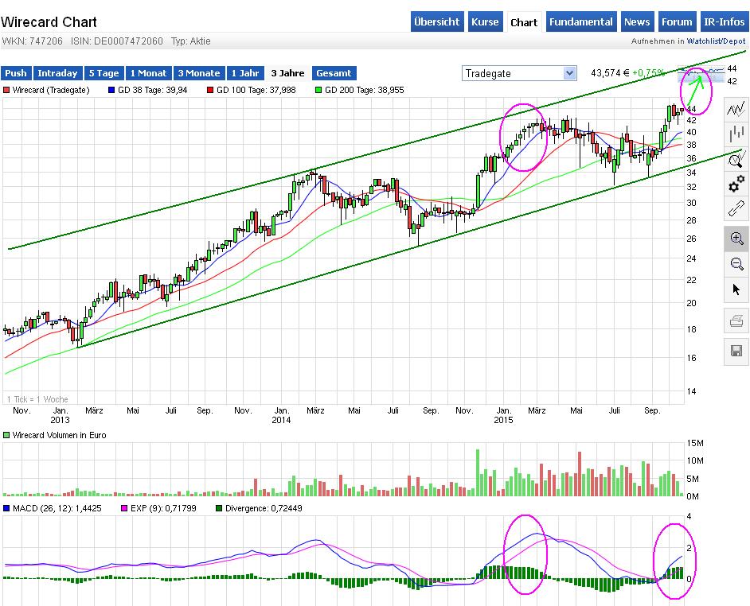
Task: Switch to the Kurse tab
Action: 485,22
